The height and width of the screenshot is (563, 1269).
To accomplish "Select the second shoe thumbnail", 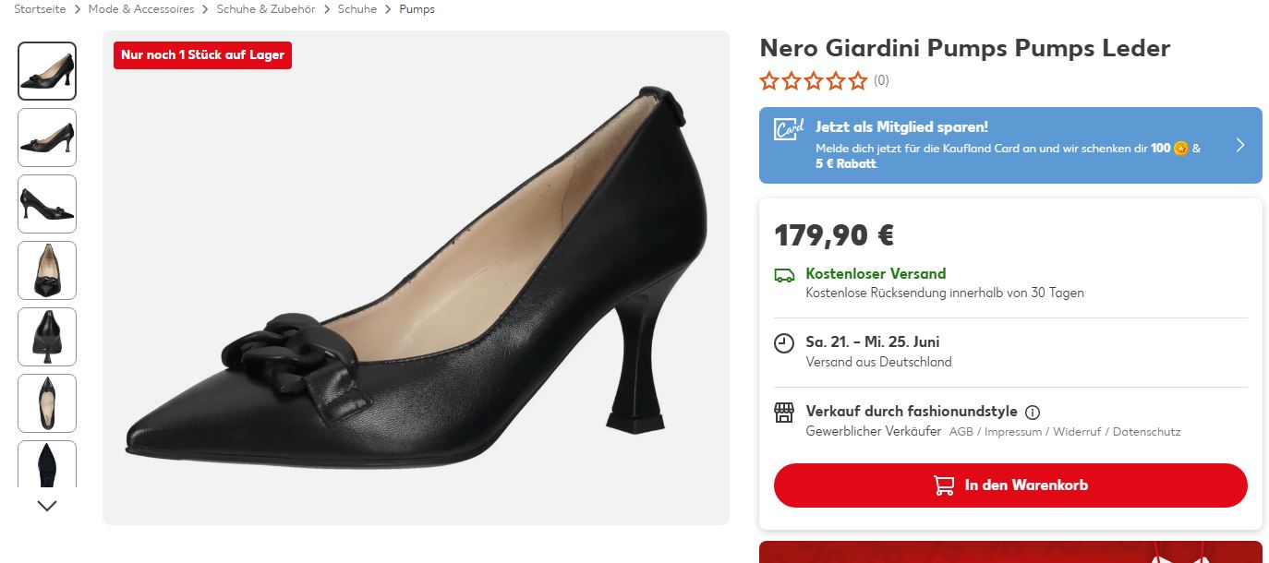I will click(47, 138).
